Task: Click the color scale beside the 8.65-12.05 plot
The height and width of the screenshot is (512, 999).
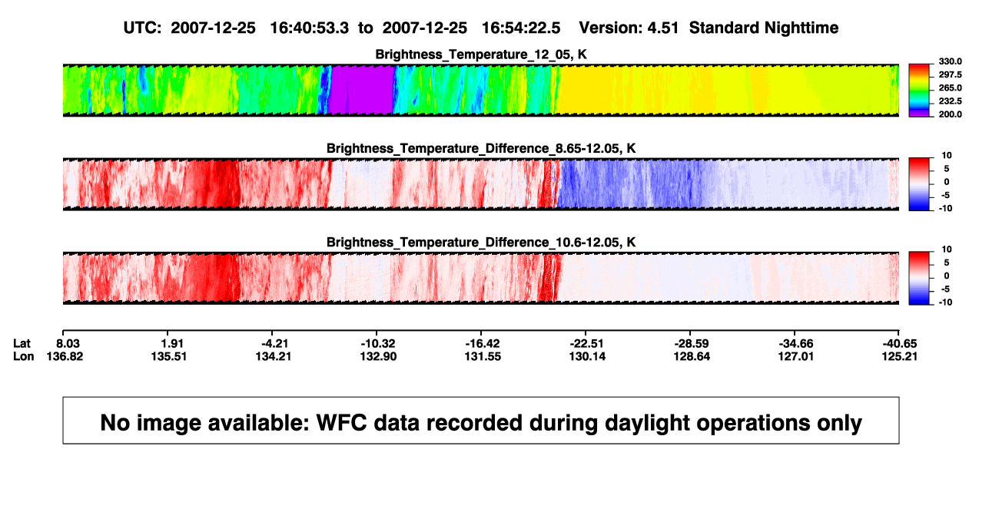Action: click(x=920, y=184)
